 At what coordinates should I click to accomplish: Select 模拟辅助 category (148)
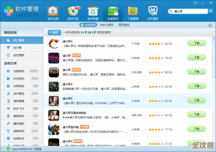[x=22, y=124]
